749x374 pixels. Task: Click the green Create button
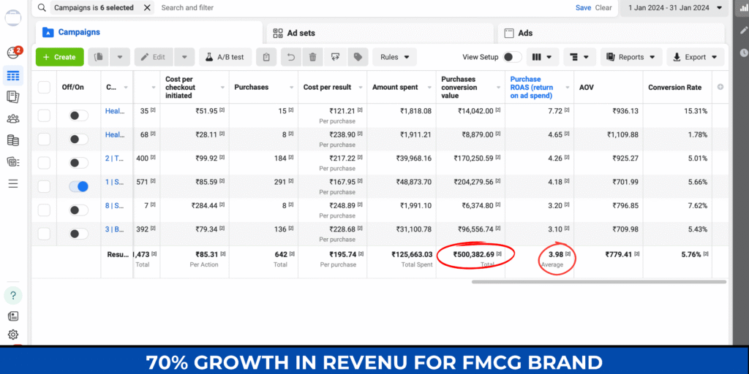coord(59,57)
